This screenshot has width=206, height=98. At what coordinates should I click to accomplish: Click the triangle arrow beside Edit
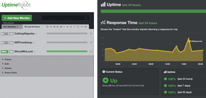point(3,64)
